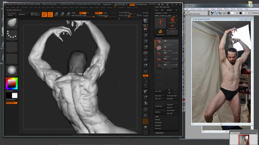Screen dimensions: 259x145
Task: Click the Actual size icon
Action: [145, 42]
